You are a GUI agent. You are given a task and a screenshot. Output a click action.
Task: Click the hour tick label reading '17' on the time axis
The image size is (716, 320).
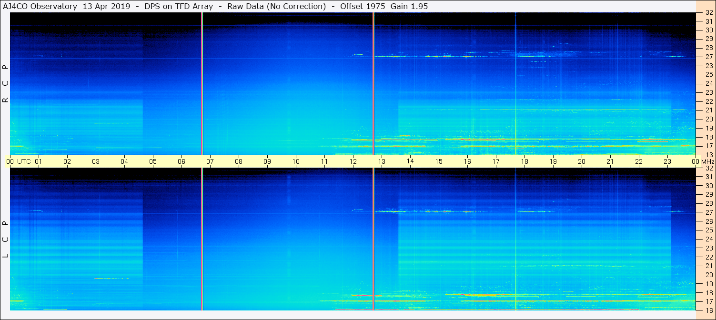pyautogui.click(x=496, y=161)
